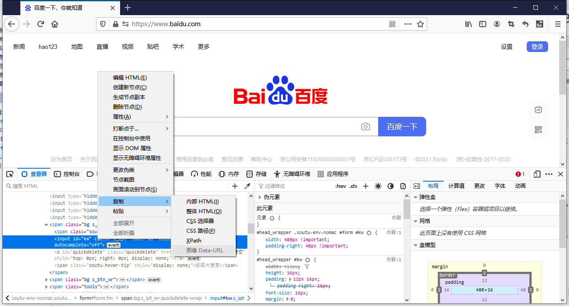Open the 新闻 link
Image resolution: width=569 pixels, height=306 pixels.
click(19, 47)
